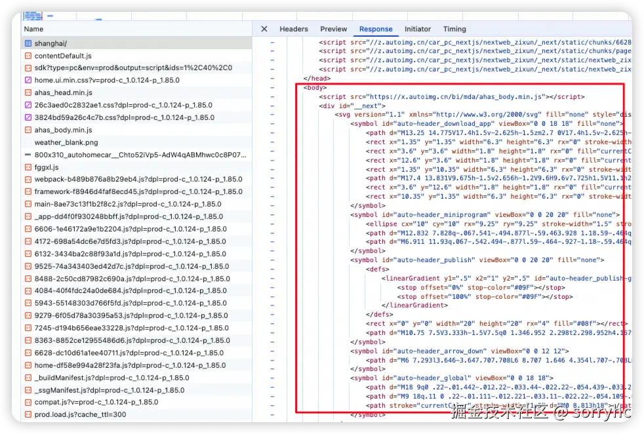Select the compat.js?v=prod request row
This screenshot has width=644, height=434.
pyautogui.click(x=137, y=402)
